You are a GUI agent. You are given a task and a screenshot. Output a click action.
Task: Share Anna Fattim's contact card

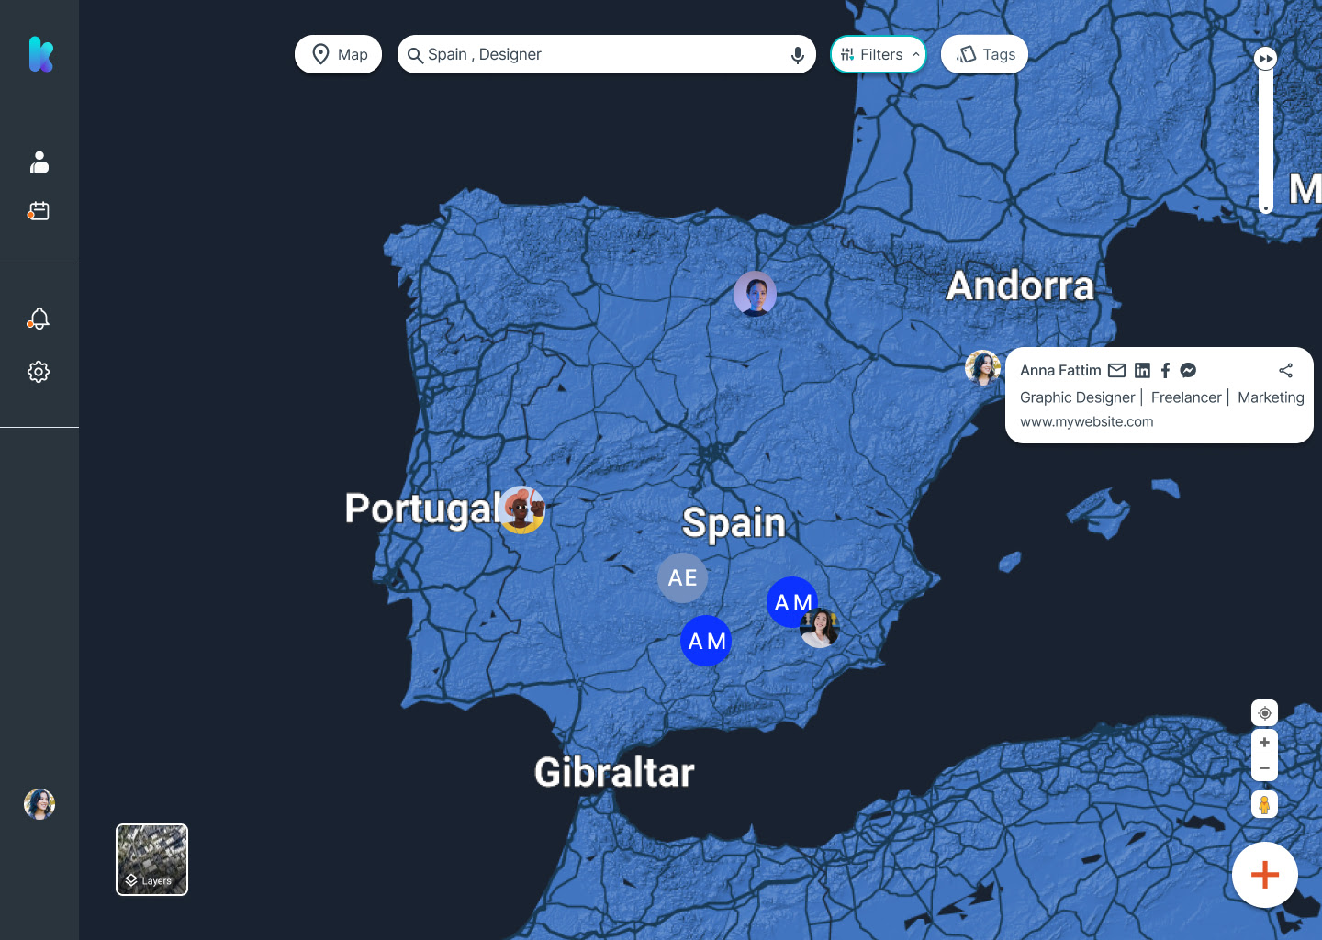[1285, 371]
